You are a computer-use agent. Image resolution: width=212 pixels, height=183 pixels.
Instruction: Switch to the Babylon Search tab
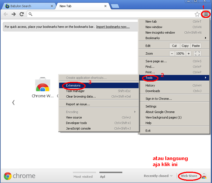[x=29, y=6]
